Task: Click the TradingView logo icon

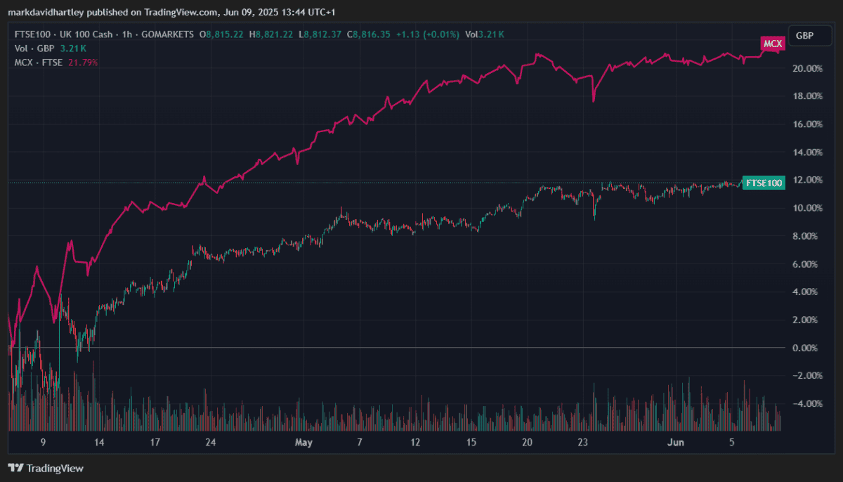Action: 15,468
